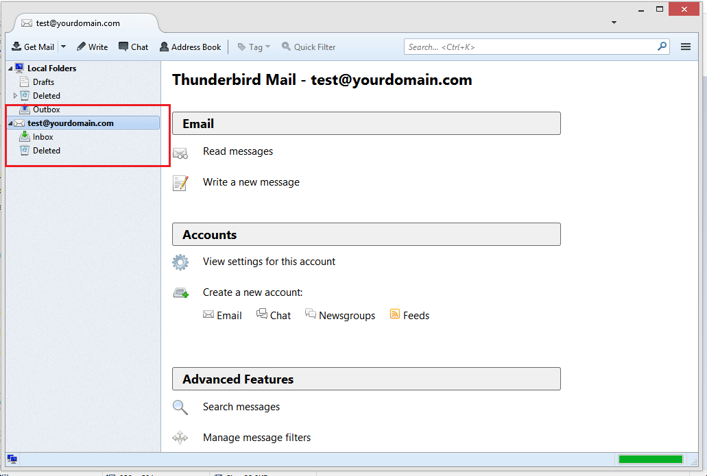Click the Search messages link
This screenshot has width=707, height=476.
click(241, 407)
